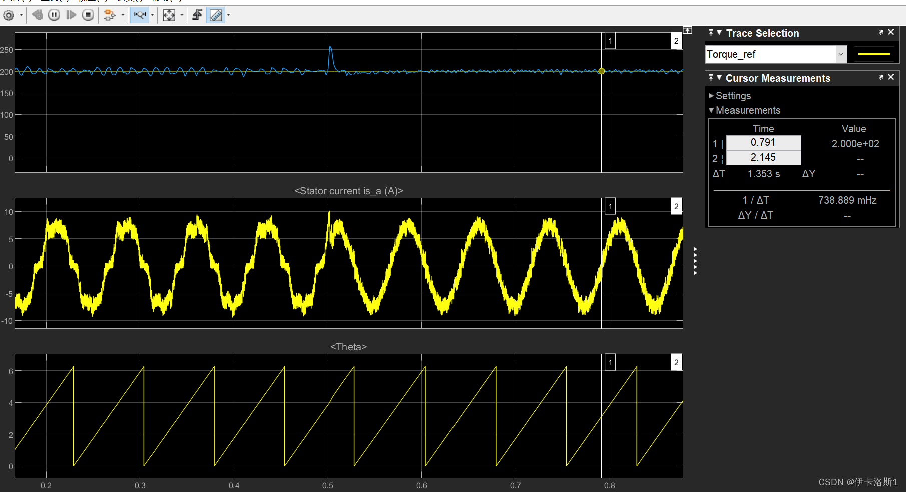The width and height of the screenshot is (906, 492).
Task: Click the yellow trace color swatch
Action: (x=874, y=54)
